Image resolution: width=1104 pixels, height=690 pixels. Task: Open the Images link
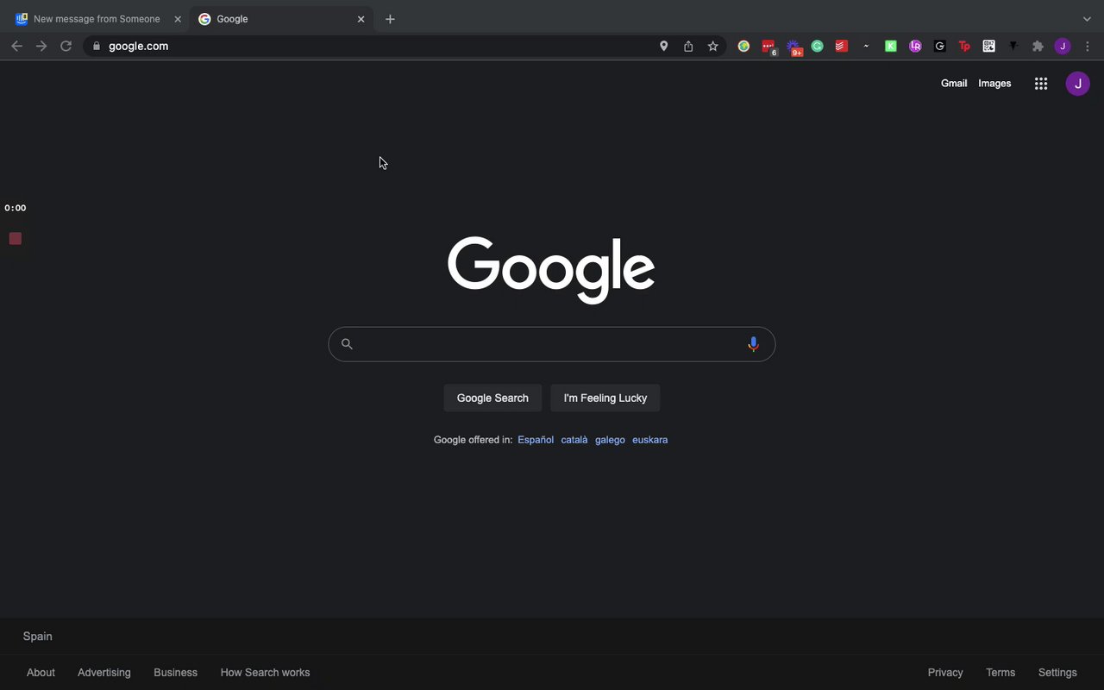coord(994,84)
